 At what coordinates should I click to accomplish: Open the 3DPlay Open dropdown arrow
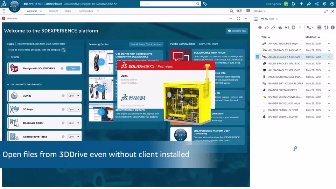coord(78,96)
